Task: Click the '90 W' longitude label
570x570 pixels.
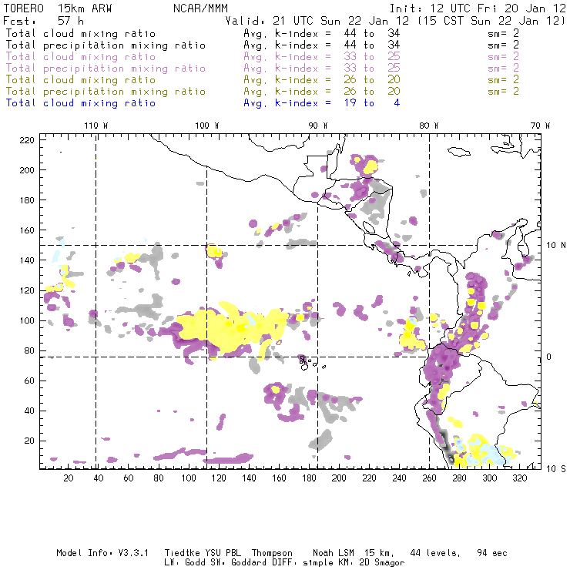Action: click(317, 126)
